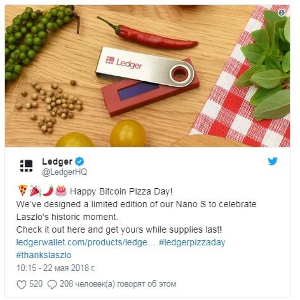This screenshot has width=300, height=300.
Task: Click the pizza slice emoji
Action: pos(23,191)
